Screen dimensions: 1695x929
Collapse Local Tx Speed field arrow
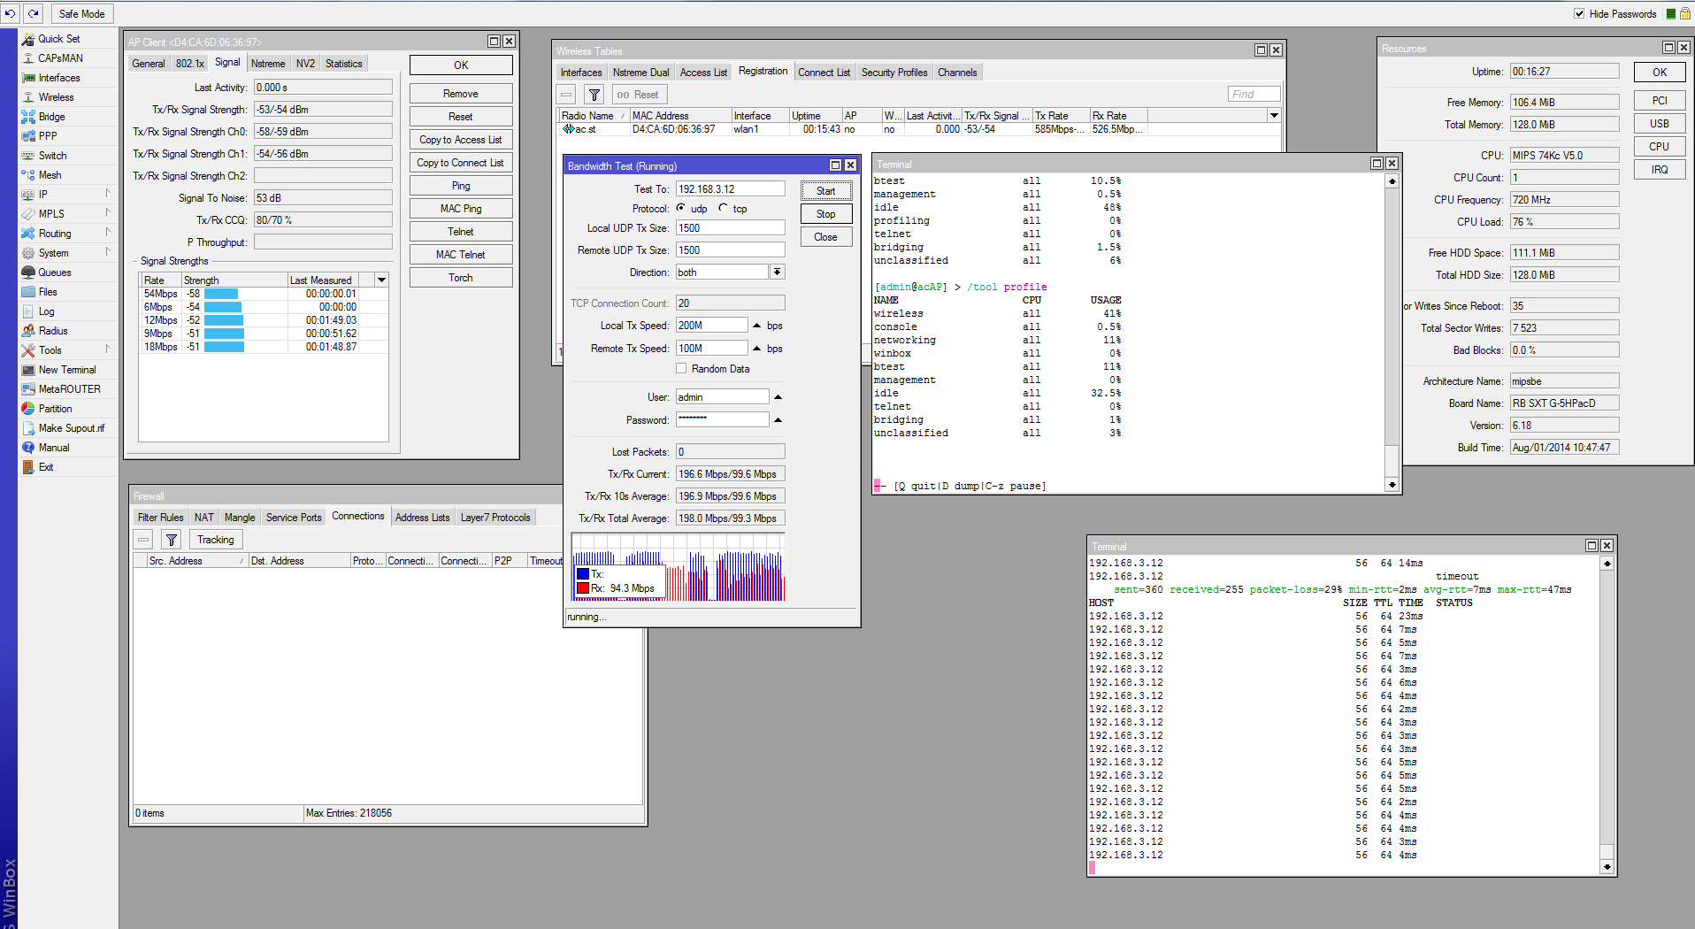tap(757, 326)
